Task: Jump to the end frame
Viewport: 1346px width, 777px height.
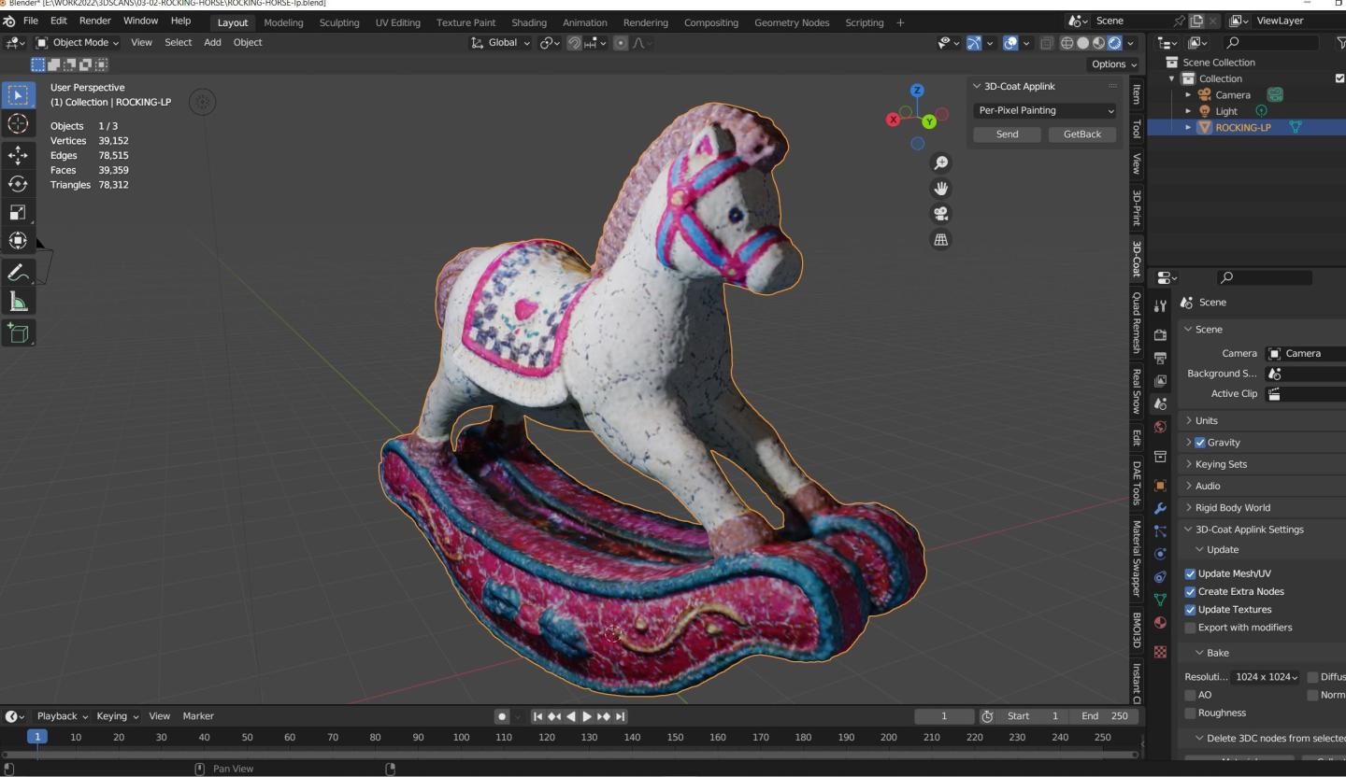Action: click(x=621, y=716)
